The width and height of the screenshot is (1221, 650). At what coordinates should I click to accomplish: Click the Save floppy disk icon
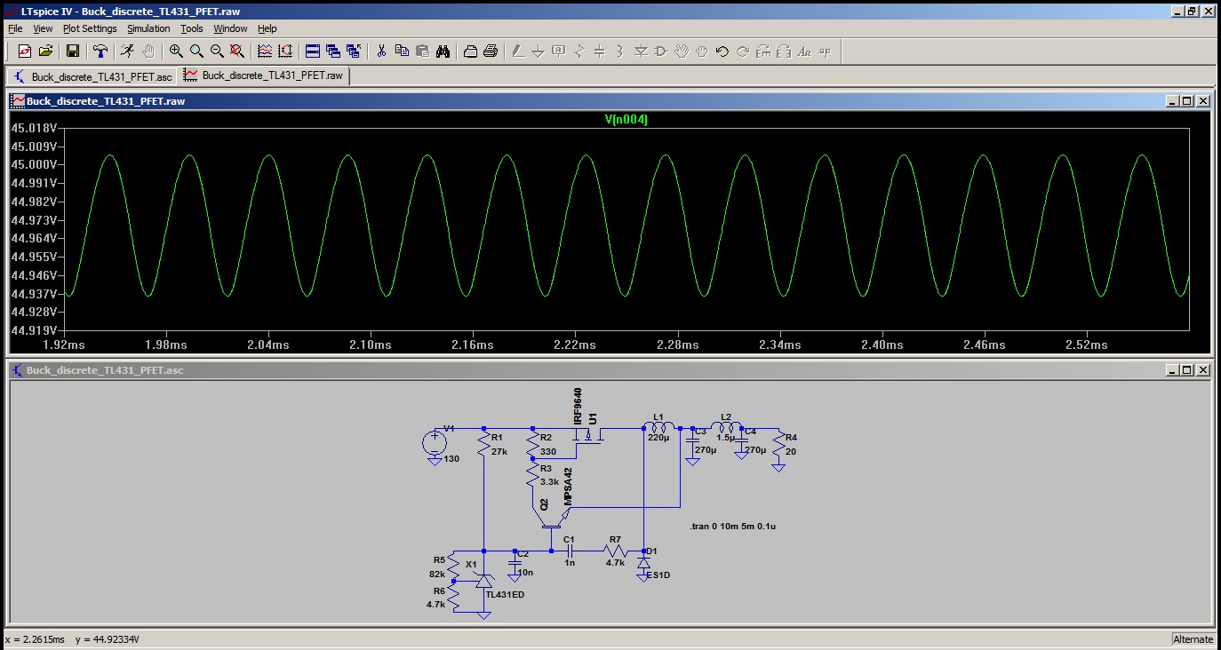tap(73, 51)
